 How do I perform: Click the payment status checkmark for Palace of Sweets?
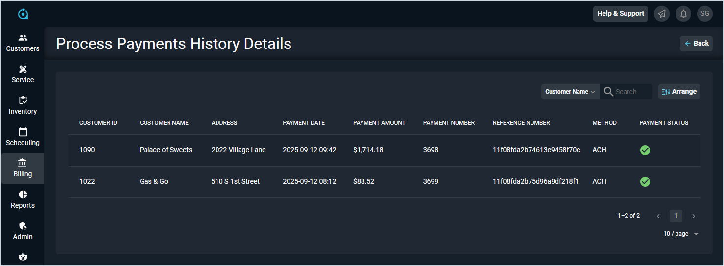coord(645,150)
